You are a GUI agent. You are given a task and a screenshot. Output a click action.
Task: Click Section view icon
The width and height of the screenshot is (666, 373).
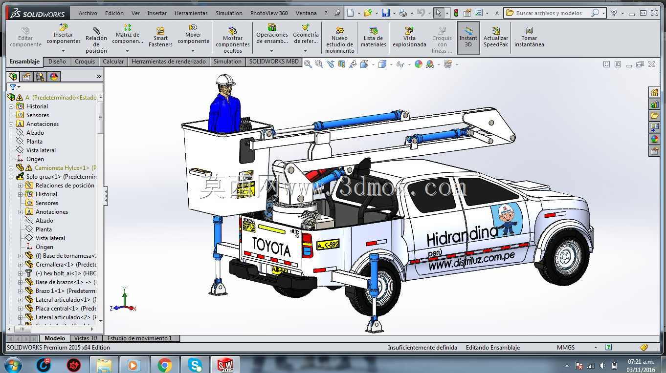click(x=342, y=64)
